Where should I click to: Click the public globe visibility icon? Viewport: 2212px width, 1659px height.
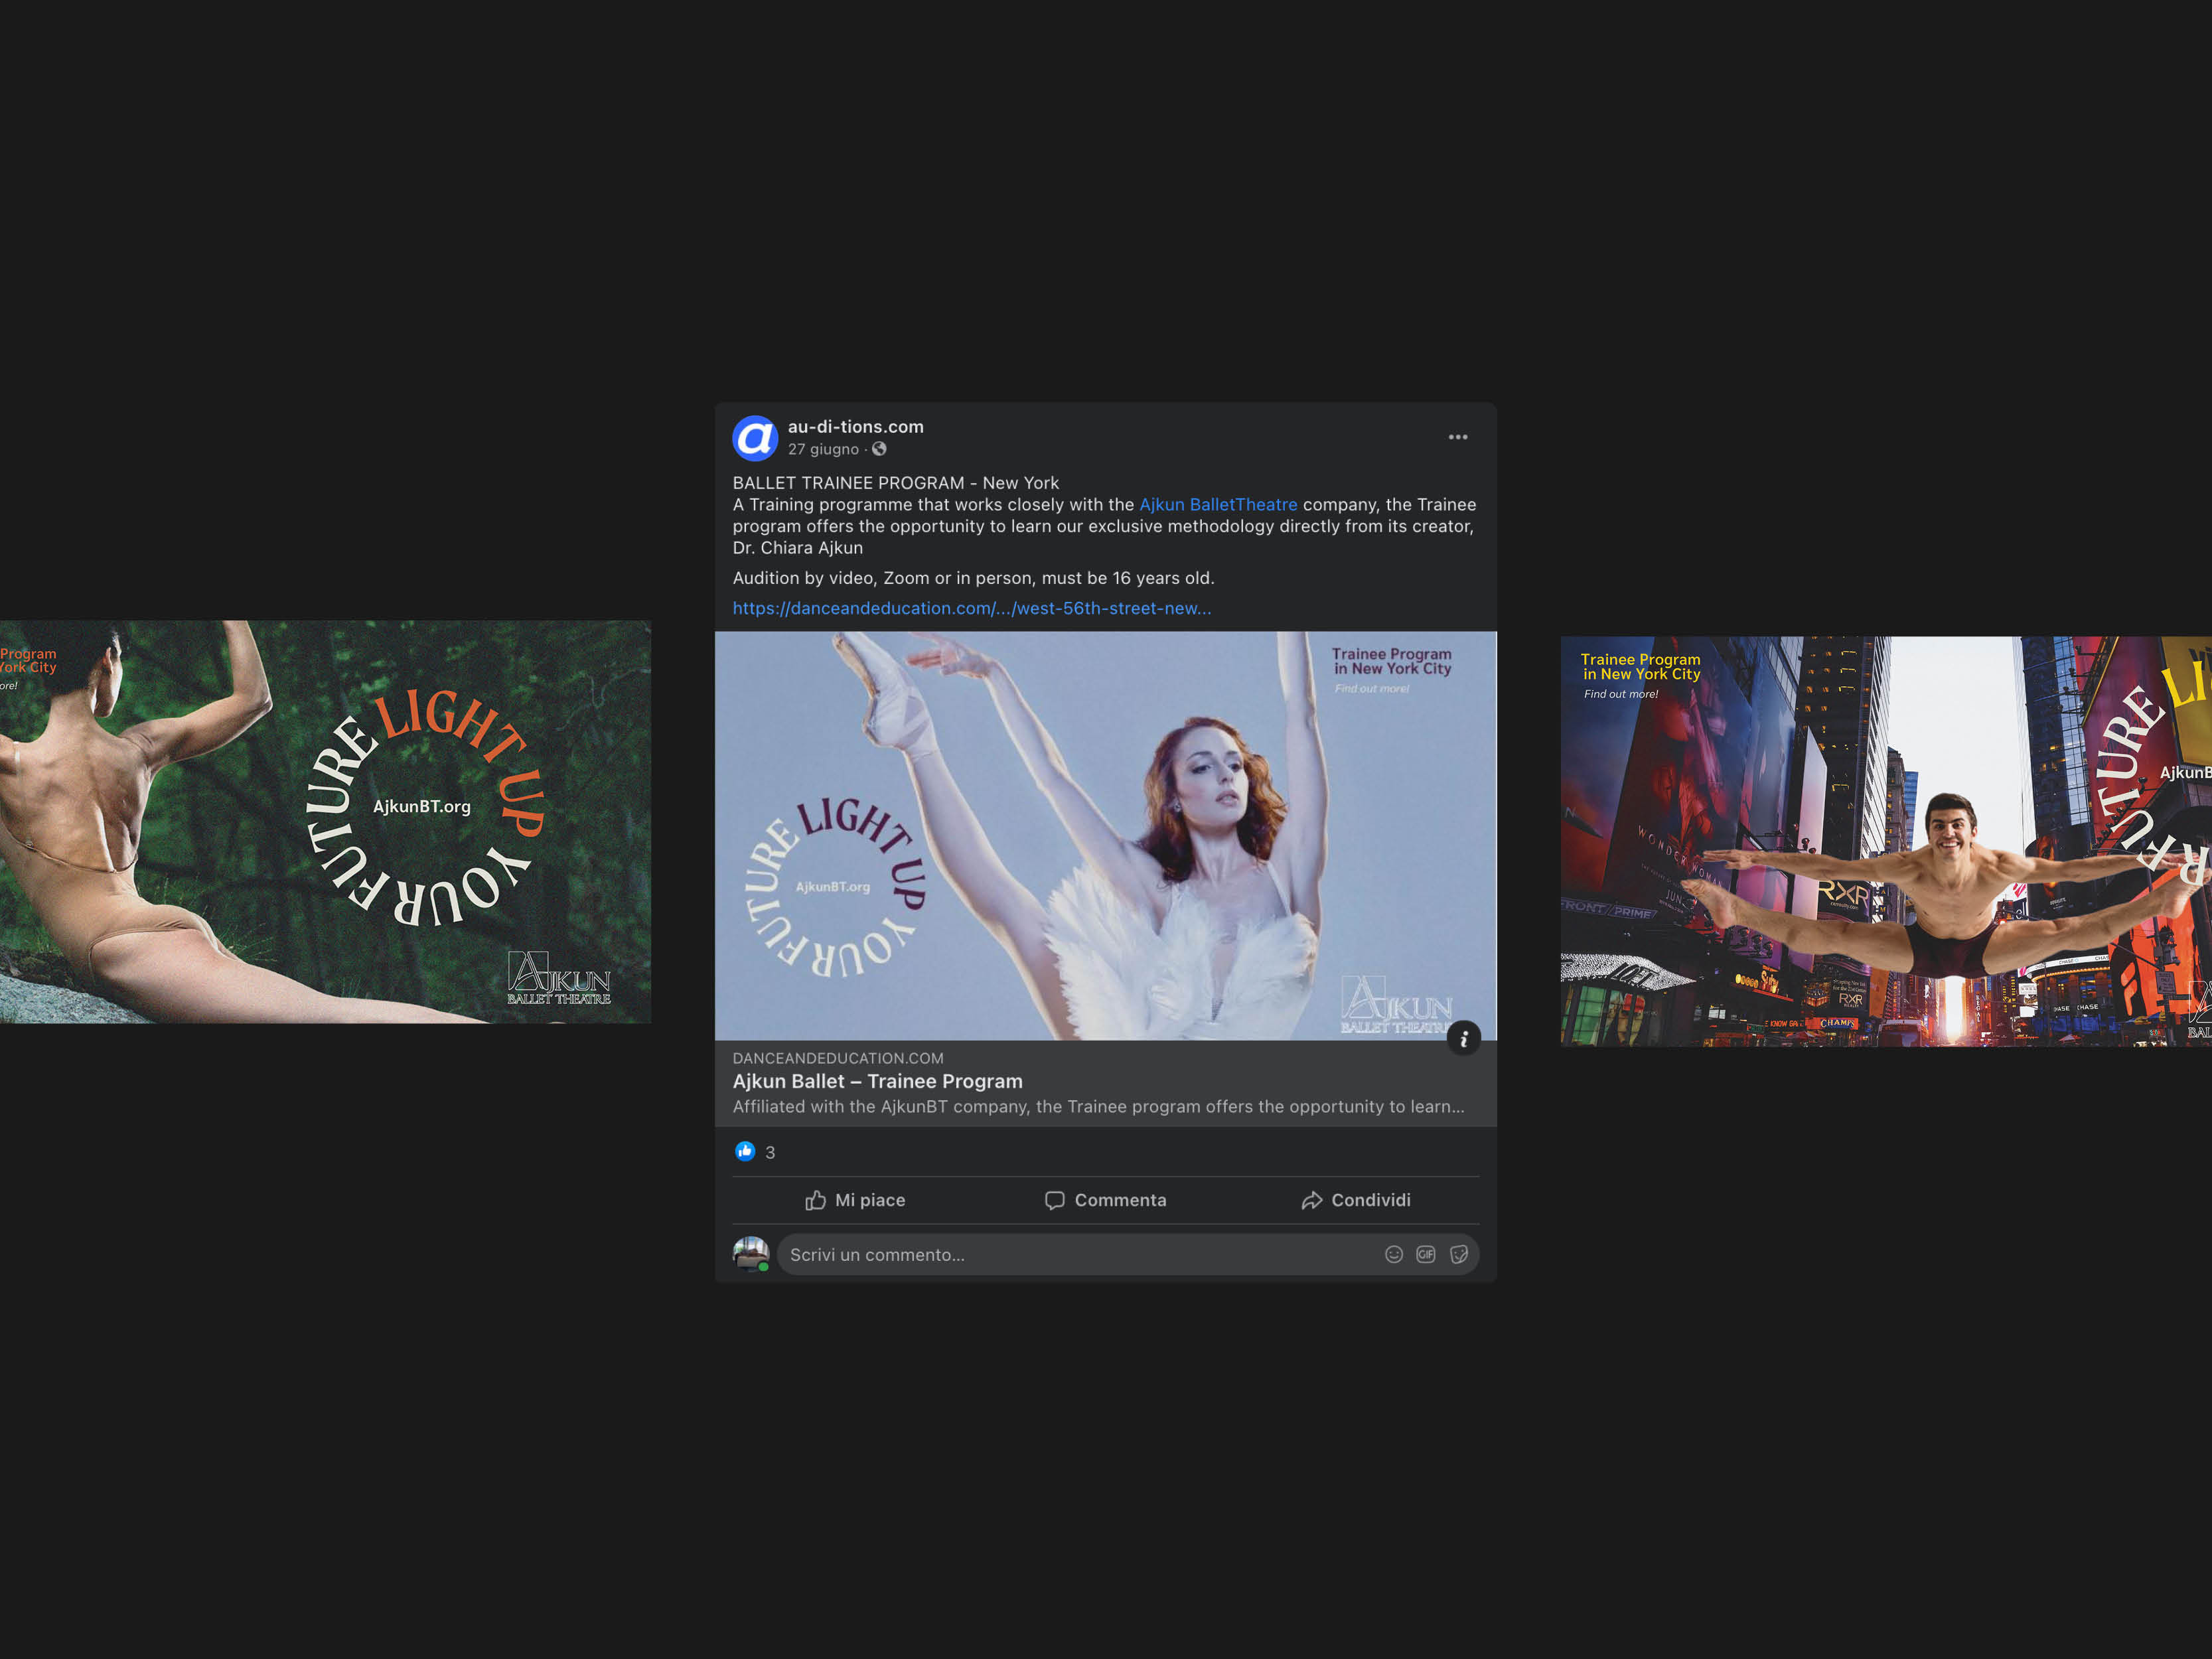coord(879,449)
